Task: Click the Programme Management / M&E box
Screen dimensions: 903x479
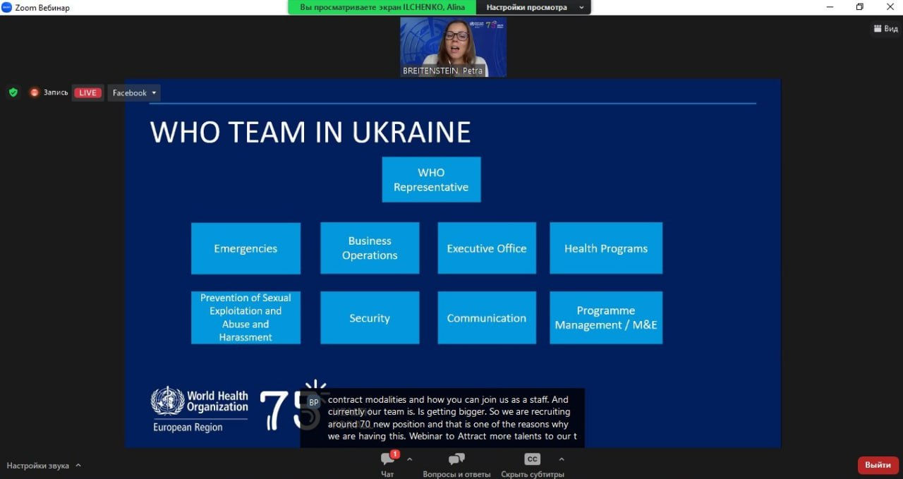Action: (606, 317)
